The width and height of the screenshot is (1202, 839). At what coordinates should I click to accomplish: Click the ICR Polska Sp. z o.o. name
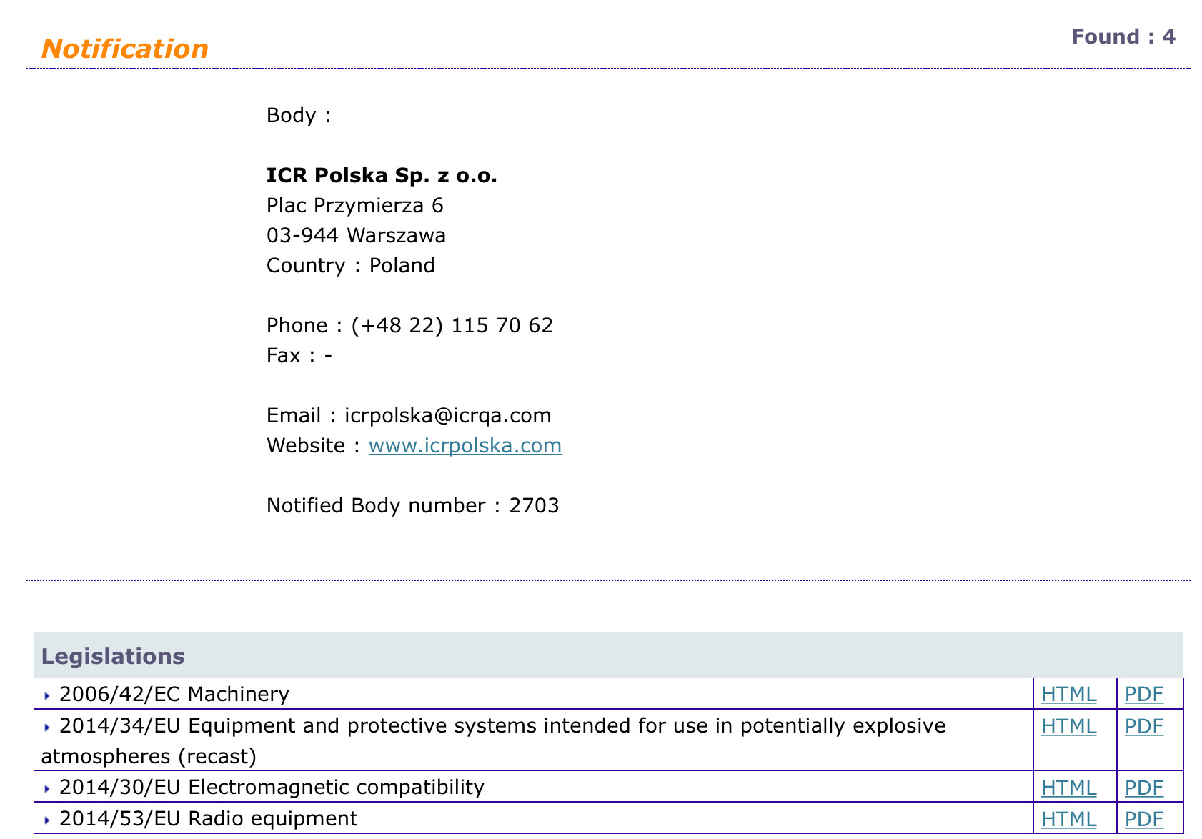click(382, 175)
